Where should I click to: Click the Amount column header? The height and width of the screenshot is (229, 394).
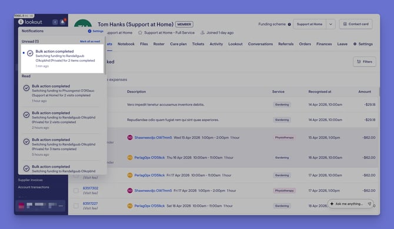pyautogui.click(x=365, y=92)
